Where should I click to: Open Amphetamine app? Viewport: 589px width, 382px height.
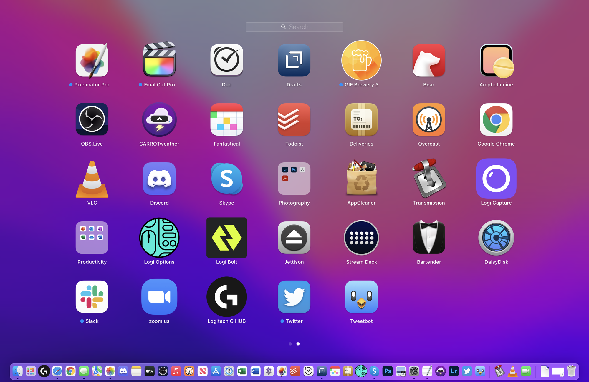(x=496, y=61)
